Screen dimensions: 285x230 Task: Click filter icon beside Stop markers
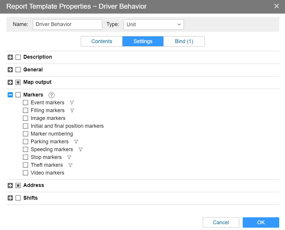click(69, 157)
